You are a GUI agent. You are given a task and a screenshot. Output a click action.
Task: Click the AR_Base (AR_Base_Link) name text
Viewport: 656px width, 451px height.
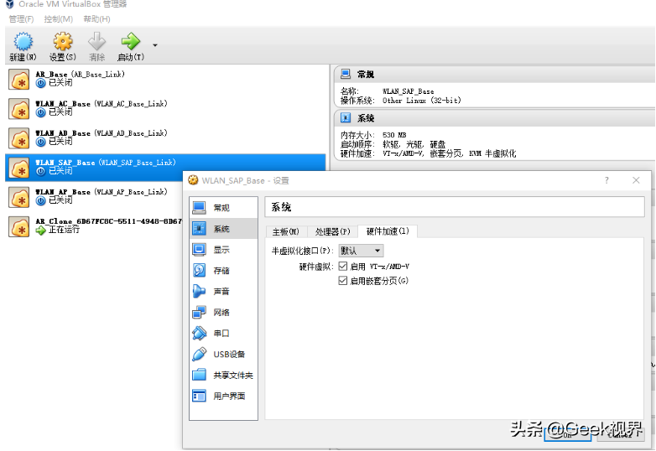81,75
